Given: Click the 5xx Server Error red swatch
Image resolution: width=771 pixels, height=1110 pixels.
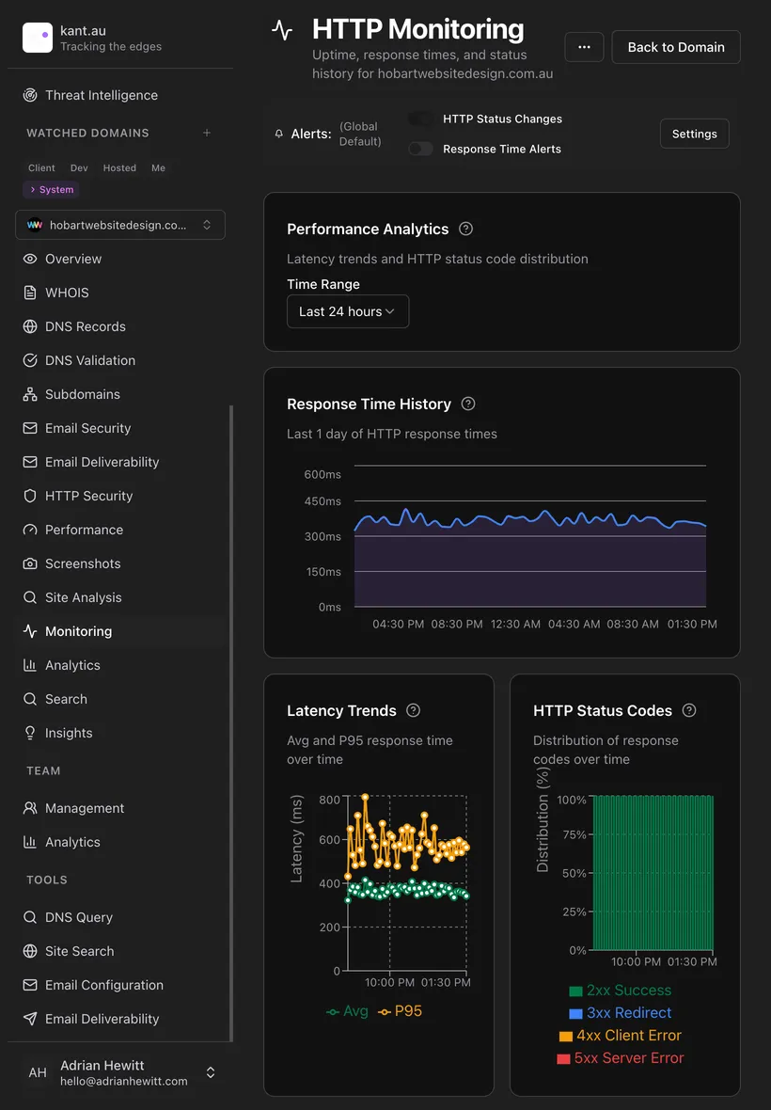Looking at the screenshot, I should pyautogui.click(x=564, y=1059).
